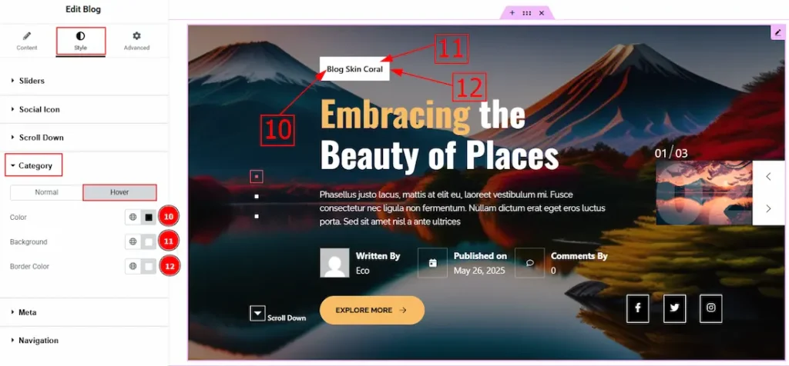Image resolution: width=789 pixels, height=366 pixels.
Task: Click the pencil edit widget icon
Action: click(x=777, y=32)
